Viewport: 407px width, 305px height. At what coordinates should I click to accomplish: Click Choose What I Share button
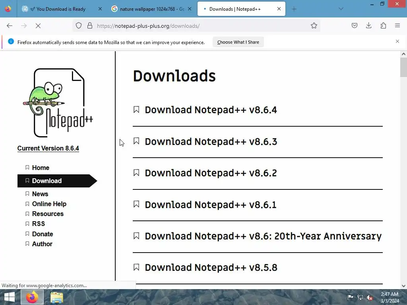(238, 42)
